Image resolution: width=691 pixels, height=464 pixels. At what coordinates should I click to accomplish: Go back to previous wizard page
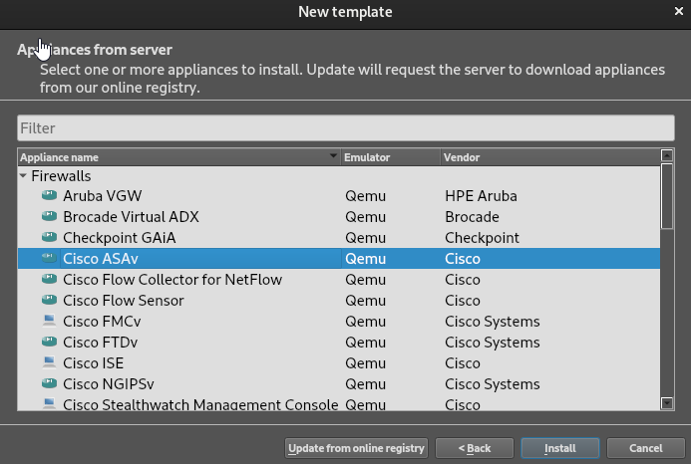point(475,448)
